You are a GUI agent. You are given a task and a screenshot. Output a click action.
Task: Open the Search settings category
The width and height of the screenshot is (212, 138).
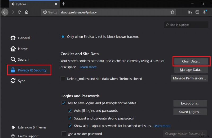coord(23,60)
